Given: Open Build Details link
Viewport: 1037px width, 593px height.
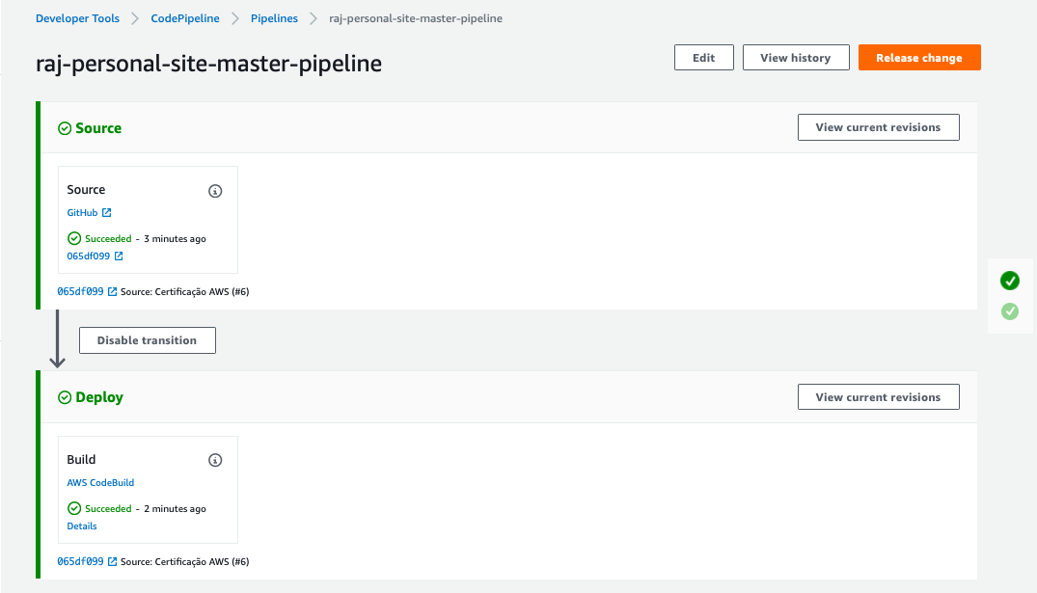Looking at the screenshot, I should pyautogui.click(x=82, y=526).
